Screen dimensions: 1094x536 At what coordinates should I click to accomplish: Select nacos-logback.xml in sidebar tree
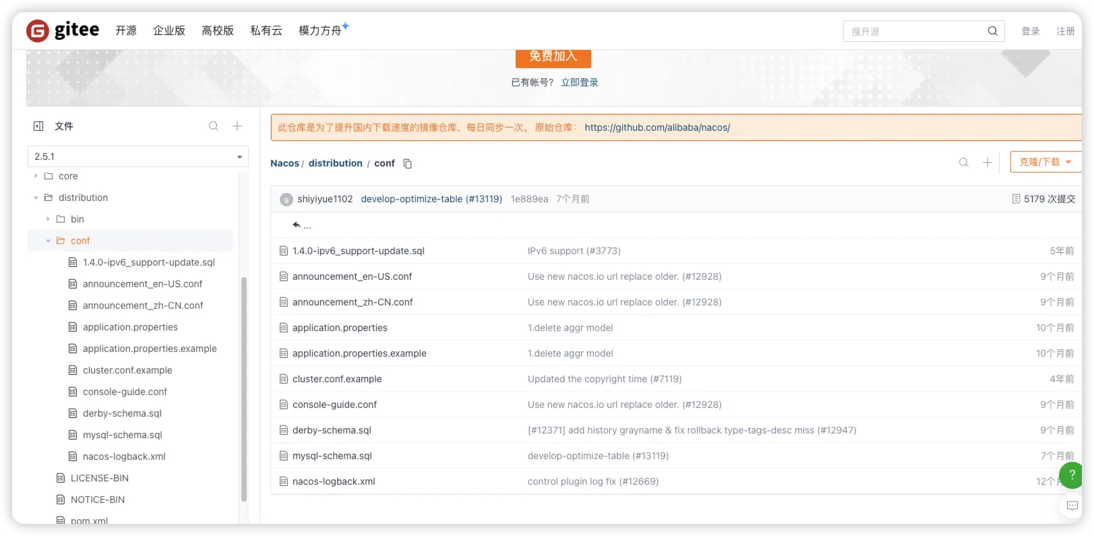click(124, 456)
